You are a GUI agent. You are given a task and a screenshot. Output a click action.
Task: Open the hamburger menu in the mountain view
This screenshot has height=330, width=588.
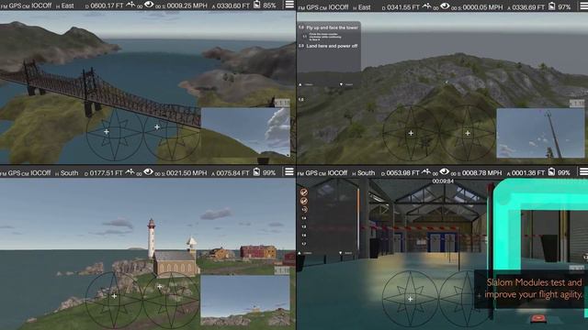click(584, 6)
